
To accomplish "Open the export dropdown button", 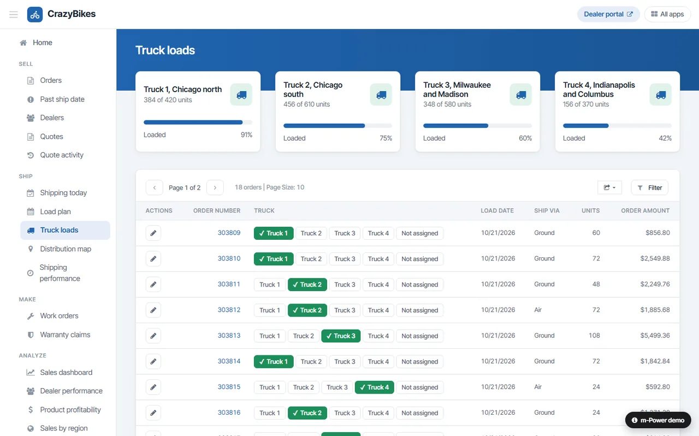I will coord(609,187).
